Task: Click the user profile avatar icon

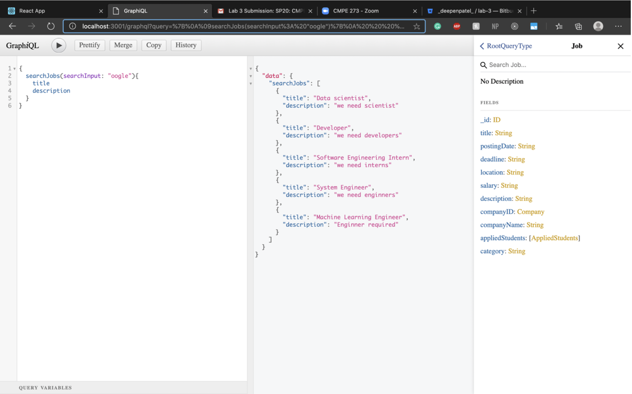Action: point(598,26)
